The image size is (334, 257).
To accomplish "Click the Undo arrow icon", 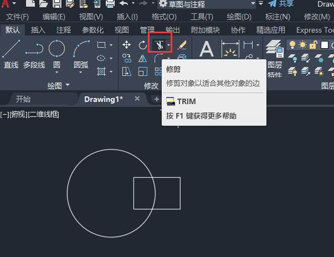I will pyautogui.click(x=124, y=3).
